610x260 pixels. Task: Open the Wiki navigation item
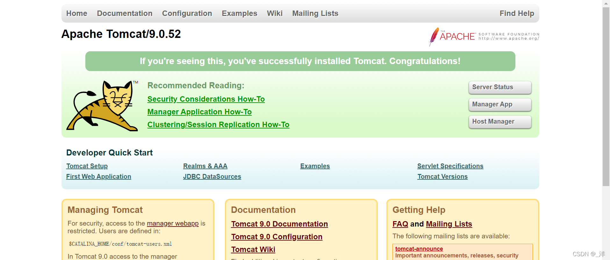pos(275,13)
